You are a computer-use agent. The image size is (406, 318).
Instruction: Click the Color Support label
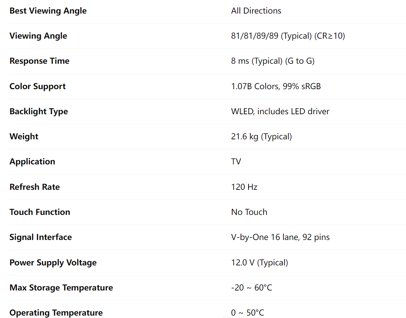[x=37, y=86]
